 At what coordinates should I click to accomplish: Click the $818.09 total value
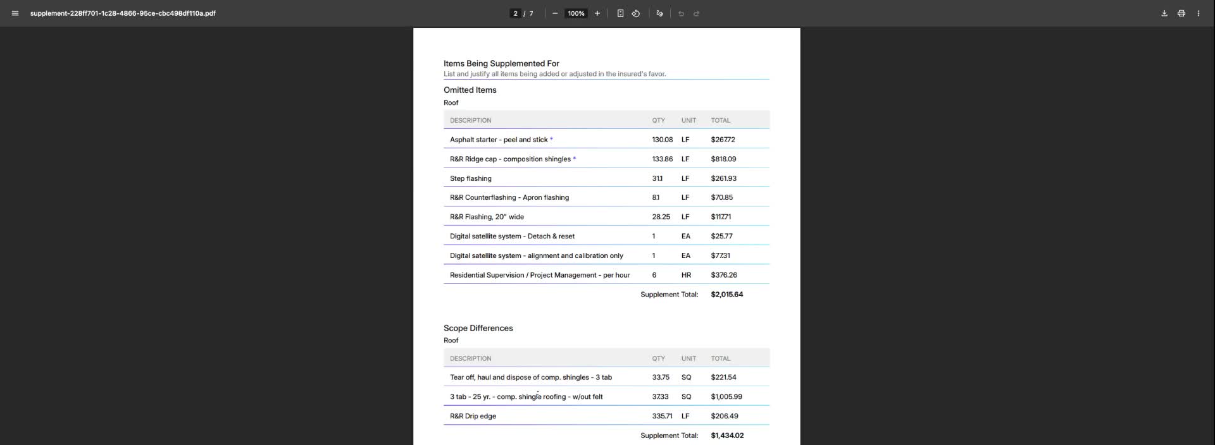(723, 159)
